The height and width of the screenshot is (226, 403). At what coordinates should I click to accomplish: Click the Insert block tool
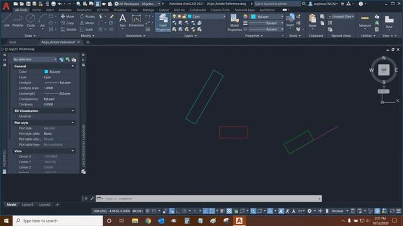tap(290, 21)
